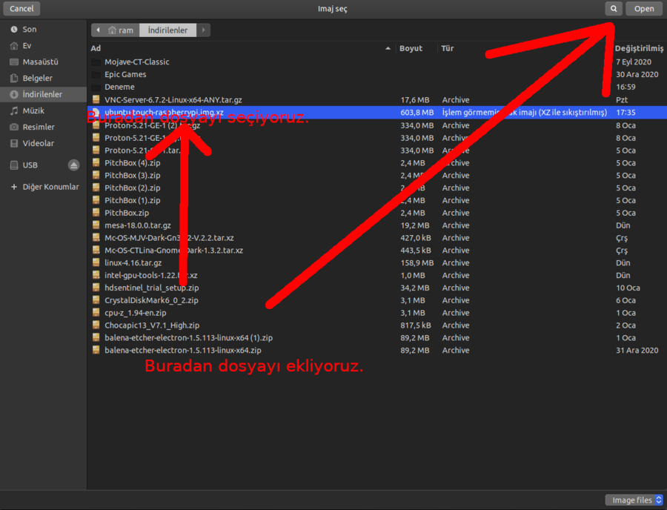Select PitchBox (2).zip
Image resolution: width=667 pixels, height=510 pixels.
pyautogui.click(x=377, y=188)
